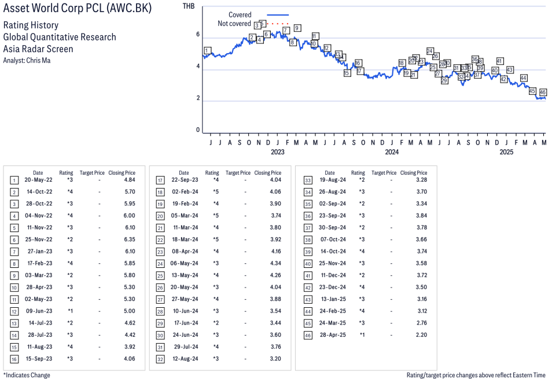Click date cell 03-Mar-23

38,275
